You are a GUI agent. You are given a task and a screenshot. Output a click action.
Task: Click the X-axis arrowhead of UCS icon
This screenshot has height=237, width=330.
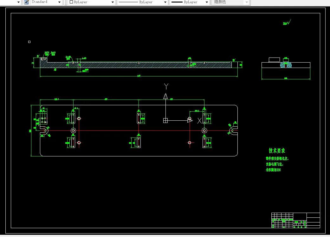pos(190,120)
